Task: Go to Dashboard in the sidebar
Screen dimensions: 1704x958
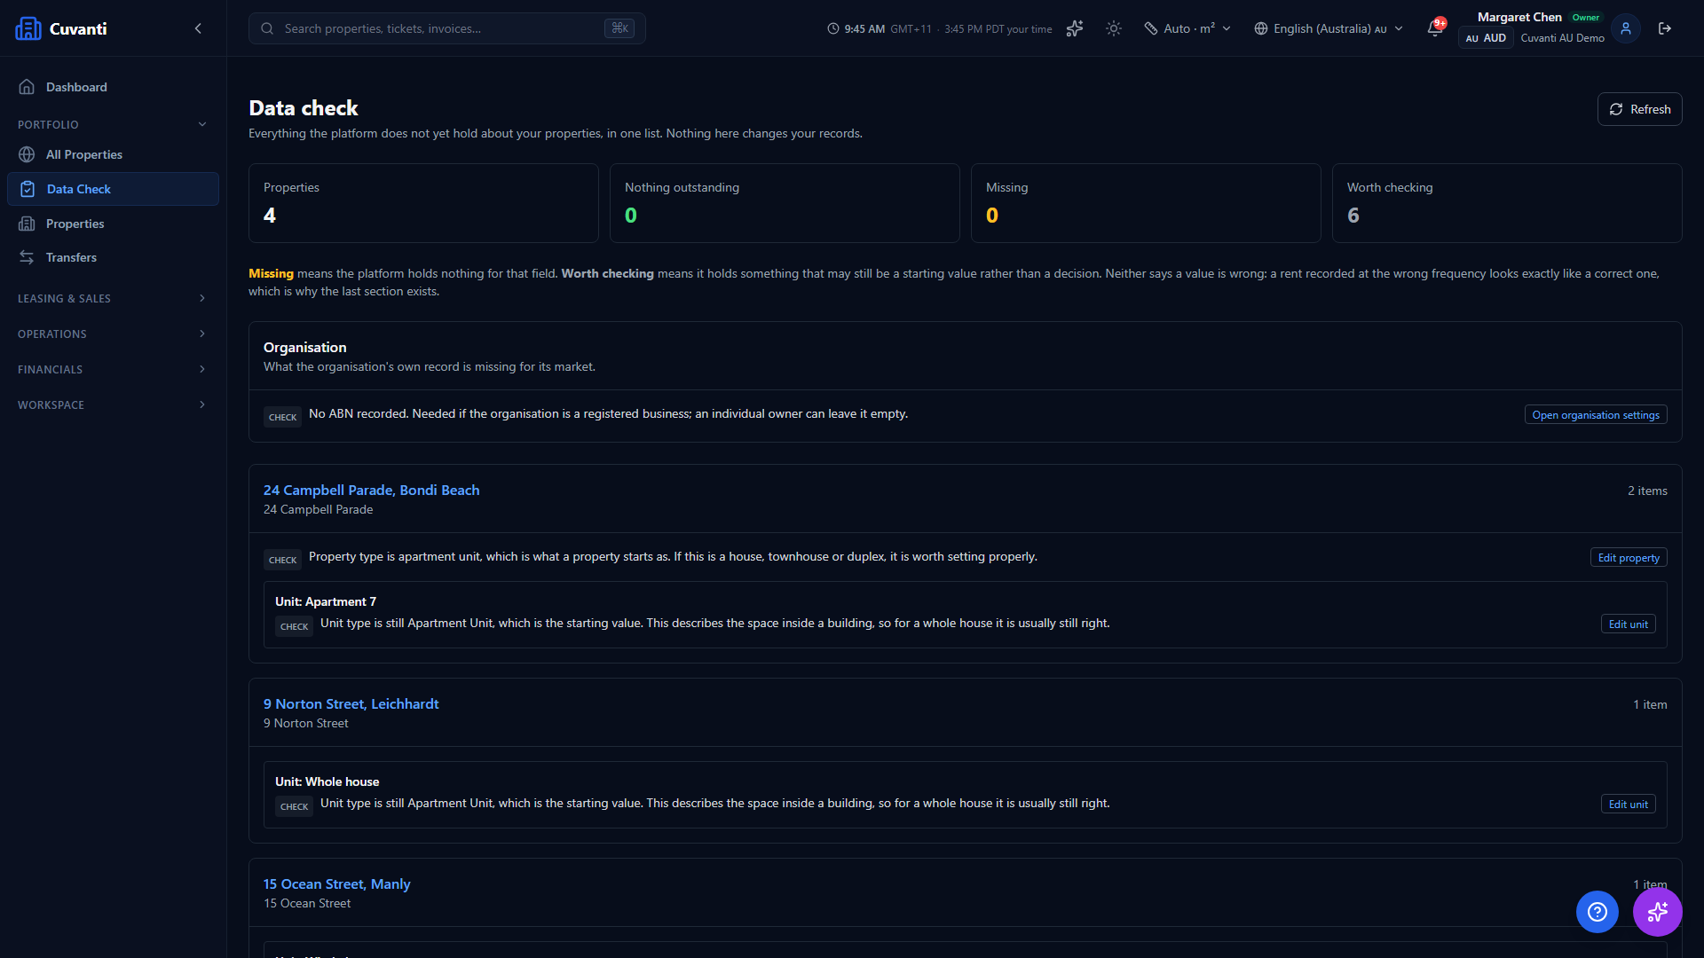Action: (x=113, y=87)
